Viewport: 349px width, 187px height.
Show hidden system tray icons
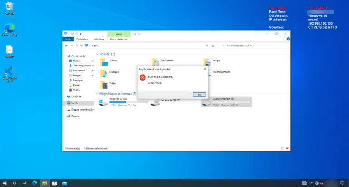click(312, 183)
